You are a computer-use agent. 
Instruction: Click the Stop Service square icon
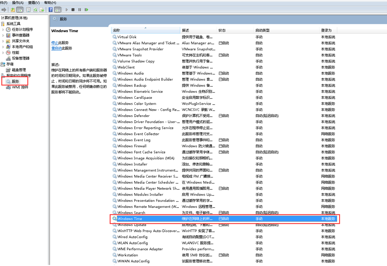73,10
